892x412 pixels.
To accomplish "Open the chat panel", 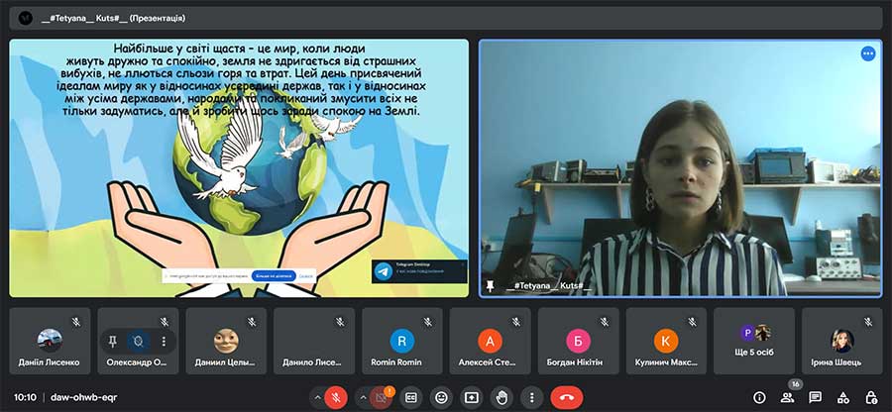I will coord(816,397).
